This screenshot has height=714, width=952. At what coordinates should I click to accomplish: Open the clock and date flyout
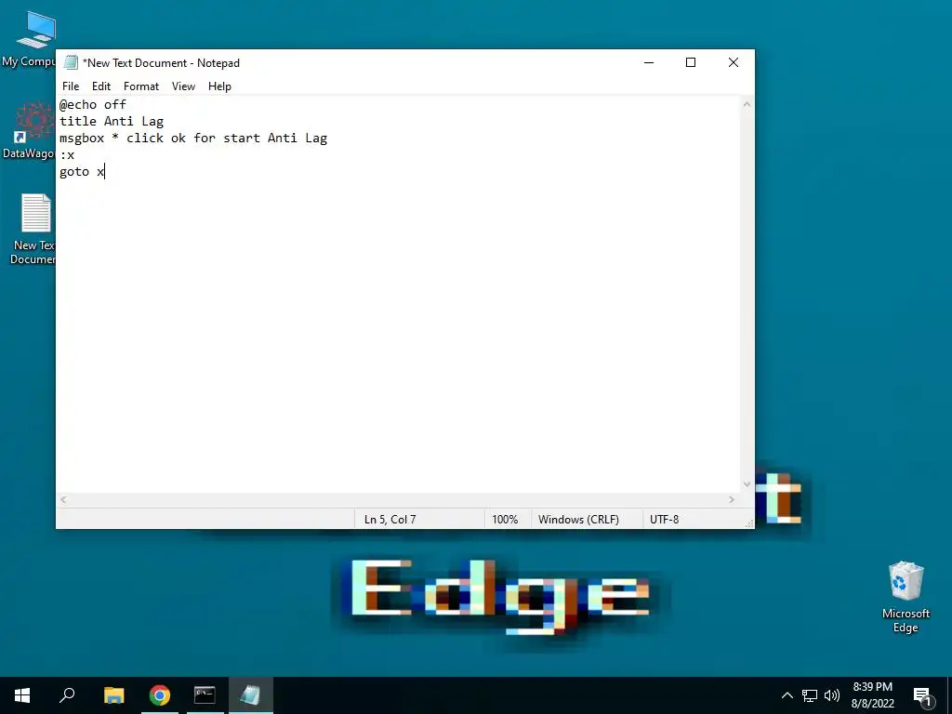tap(872, 695)
